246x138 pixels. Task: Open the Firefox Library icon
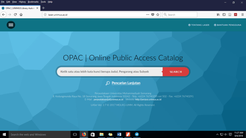[218, 15]
